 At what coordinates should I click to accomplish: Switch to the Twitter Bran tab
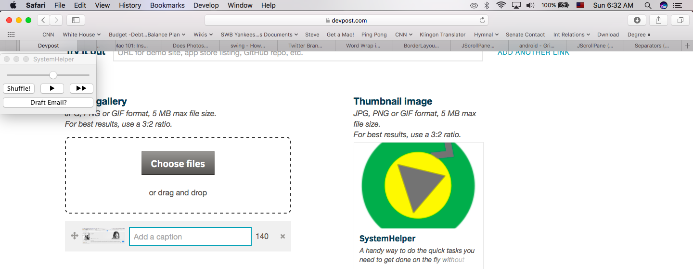[306, 46]
